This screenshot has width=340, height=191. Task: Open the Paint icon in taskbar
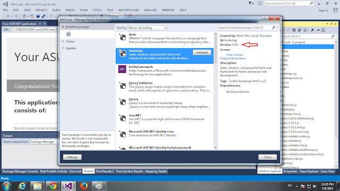tap(99, 186)
